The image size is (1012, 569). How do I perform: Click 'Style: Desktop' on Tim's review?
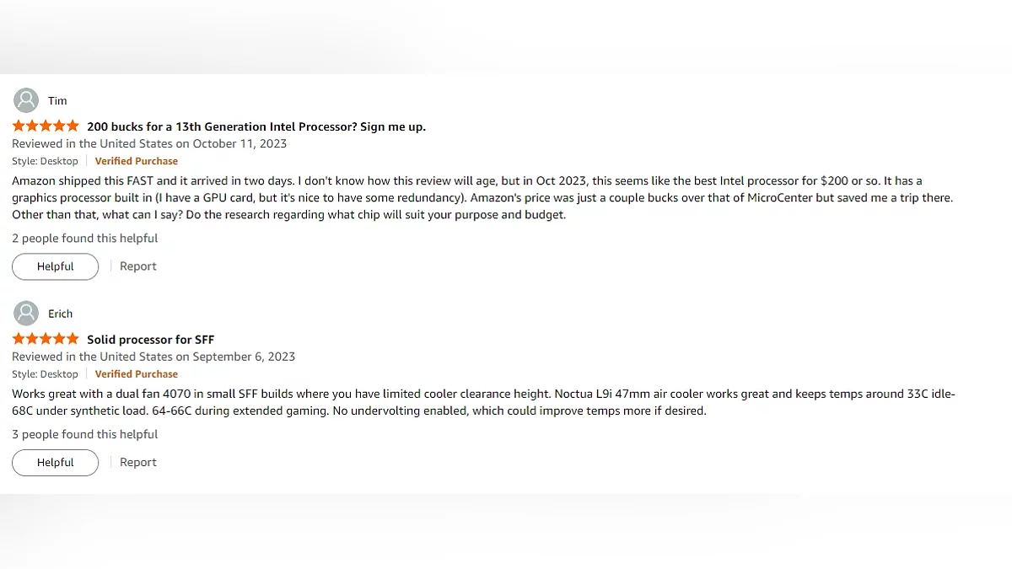pos(45,161)
